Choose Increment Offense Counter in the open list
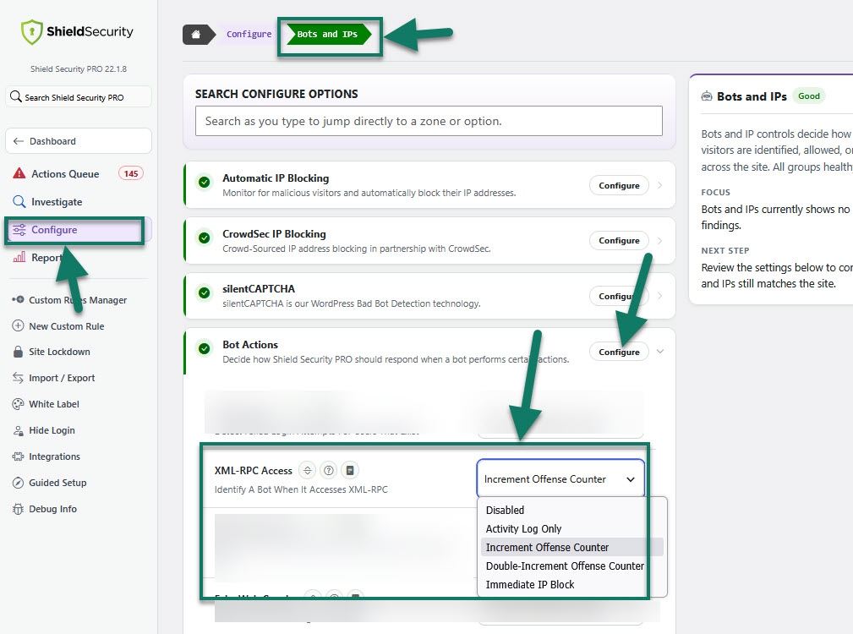Image resolution: width=853 pixels, height=634 pixels. [571, 547]
